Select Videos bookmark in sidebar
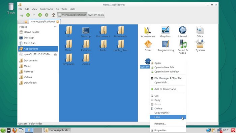236x133 pixels. (x=38, y=77)
